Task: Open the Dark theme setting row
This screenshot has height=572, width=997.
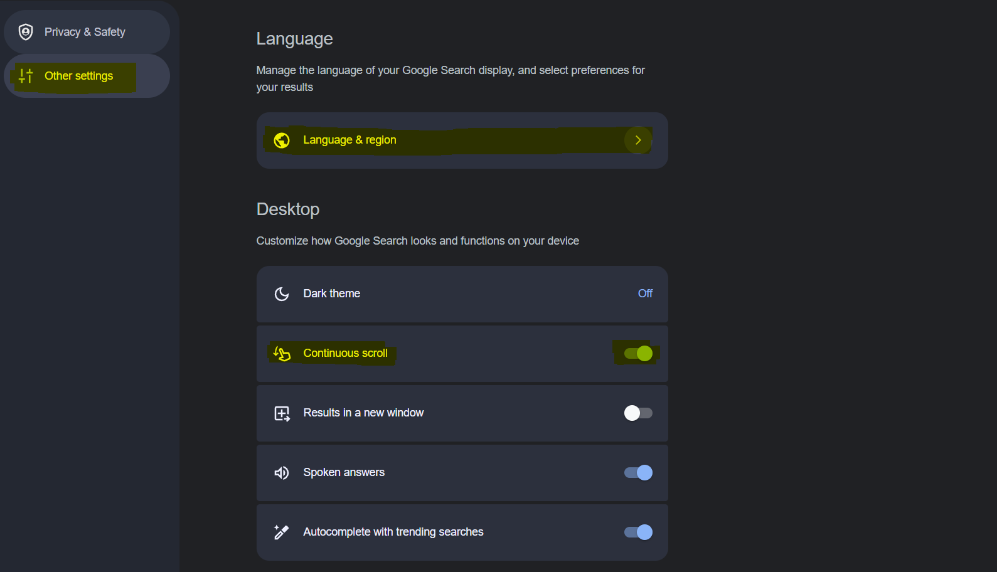Action: (x=462, y=294)
